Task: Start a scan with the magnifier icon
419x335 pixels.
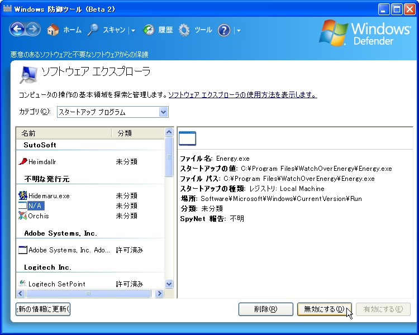Action: click(93, 30)
